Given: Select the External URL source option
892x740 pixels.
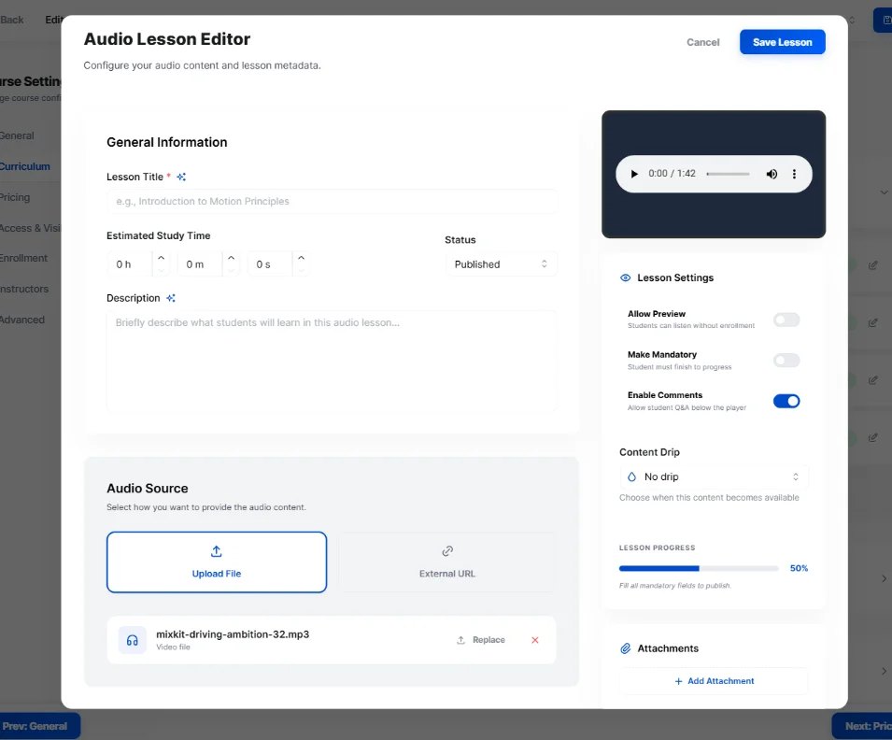Looking at the screenshot, I should tap(447, 562).
